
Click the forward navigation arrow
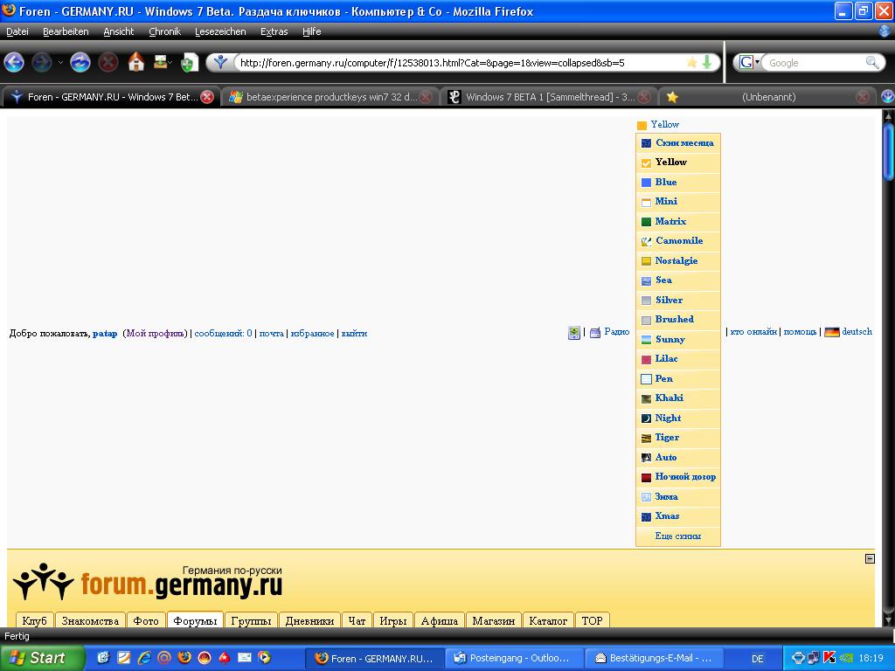point(42,62)
